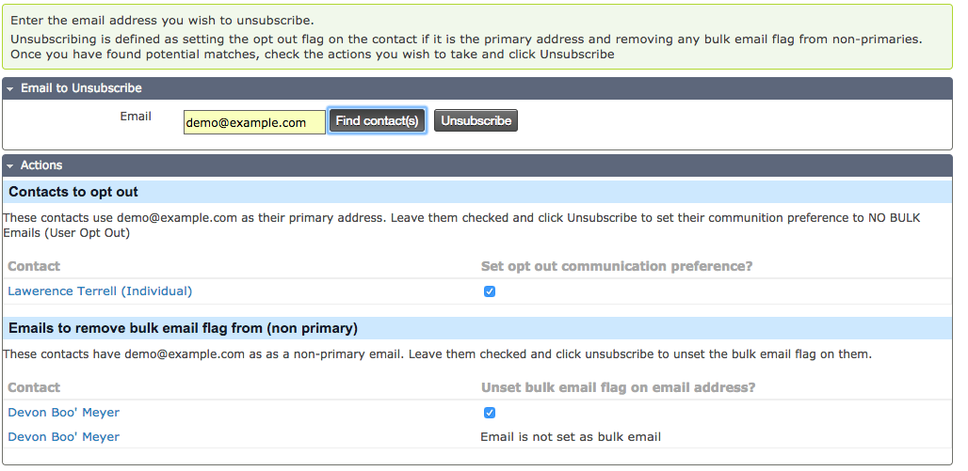Click the Unsubscribe button
The height and width of the screenshot is (471, 968).
click(x=476, y=121)
